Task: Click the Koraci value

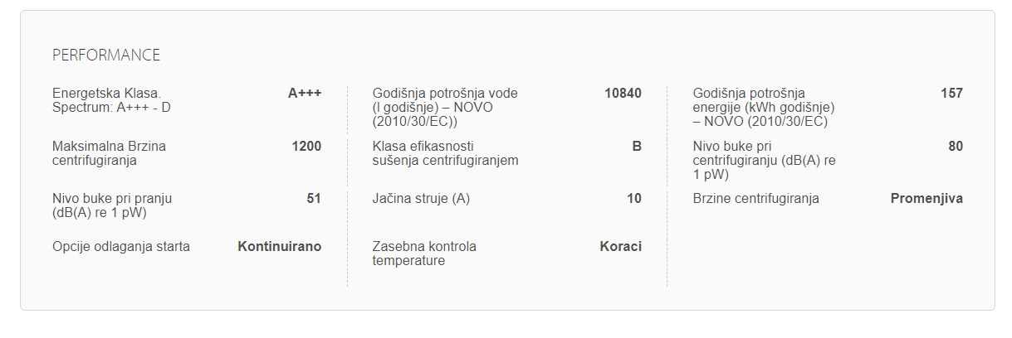Action: coord(620,246)
